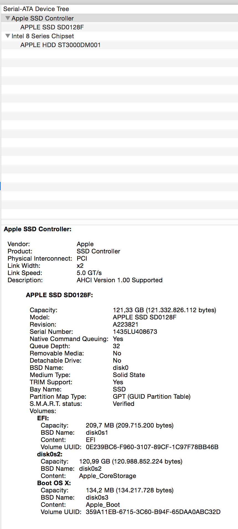The height and width of the screenshot is (529, 238).
Task: Click the capacity value 209,7 MB
Action: [130, 426]
